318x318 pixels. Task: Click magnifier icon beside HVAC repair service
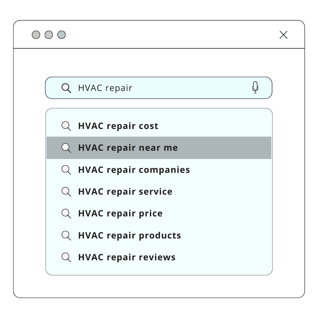point(66,192)
